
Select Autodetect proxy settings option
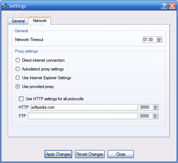18,69
